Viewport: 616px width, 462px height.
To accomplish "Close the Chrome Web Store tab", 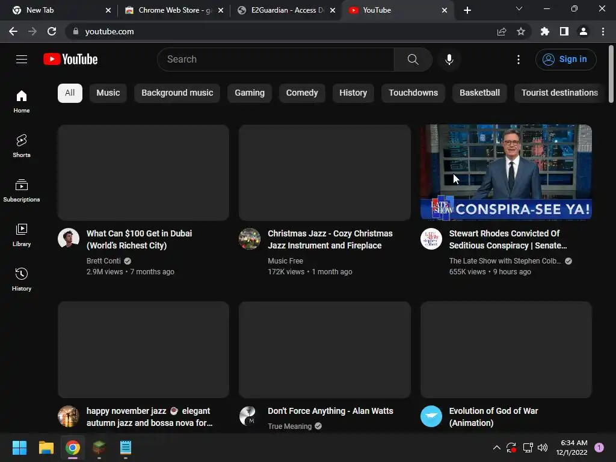I will click(221, 10).
